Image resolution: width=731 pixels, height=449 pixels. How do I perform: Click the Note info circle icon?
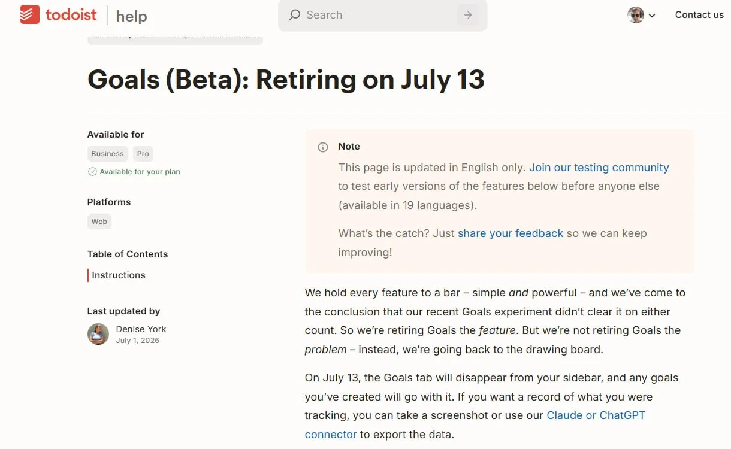tap(323, 147)
